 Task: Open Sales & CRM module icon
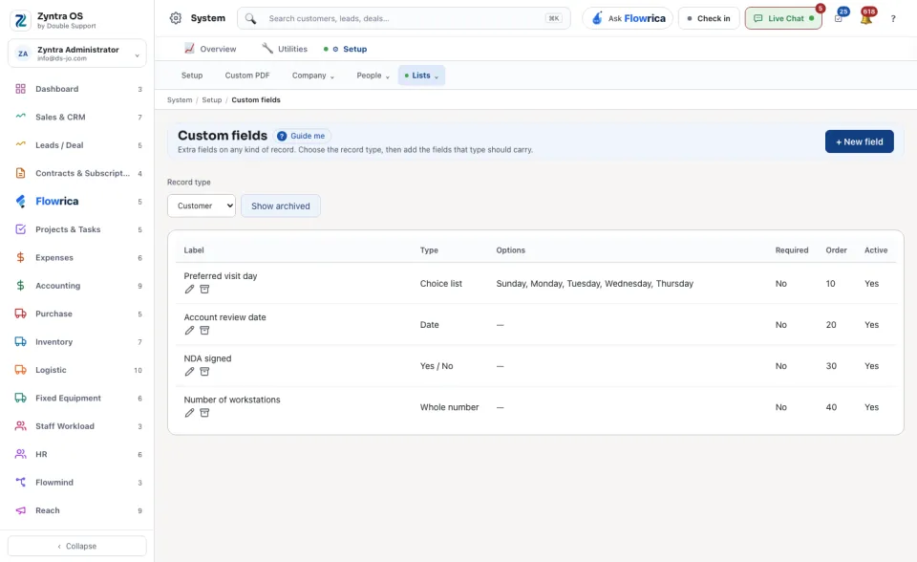click(x=20, y=117)
